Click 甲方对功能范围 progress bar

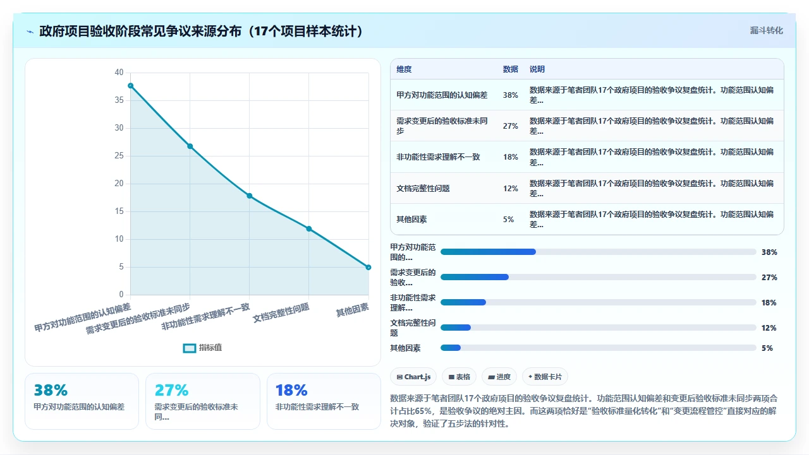tap(598, 252)
